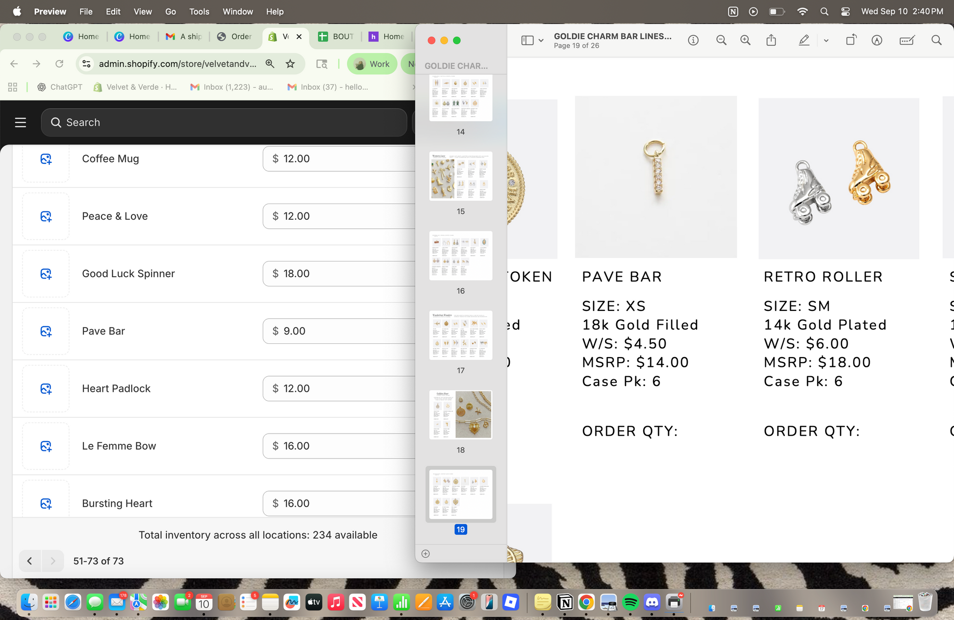Click the Chrome address bar URL

[x=177, y=64]
